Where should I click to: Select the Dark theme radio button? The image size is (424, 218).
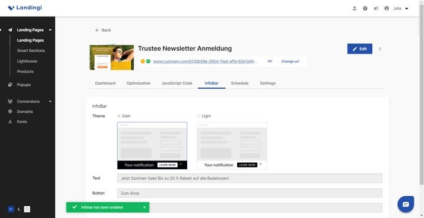[119, 116]
